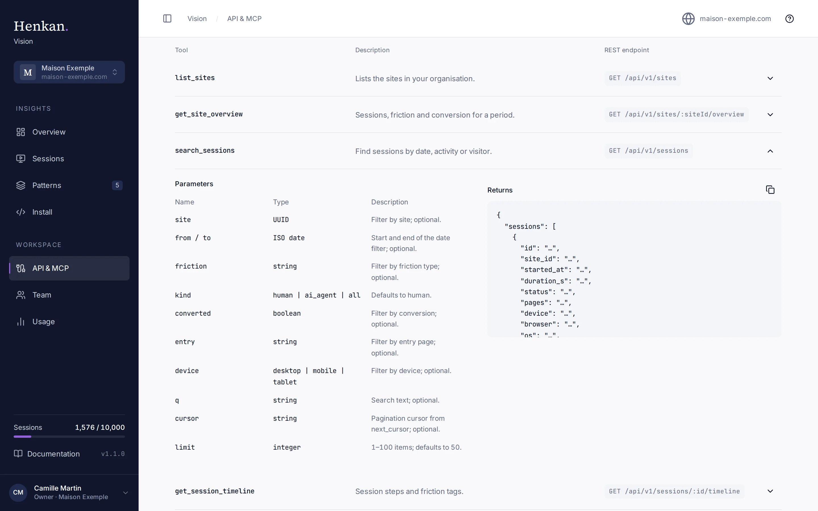Click the API & MCP sidebar icon
Viewport: 818px width, 511px height.
click(x=21, y=268)
